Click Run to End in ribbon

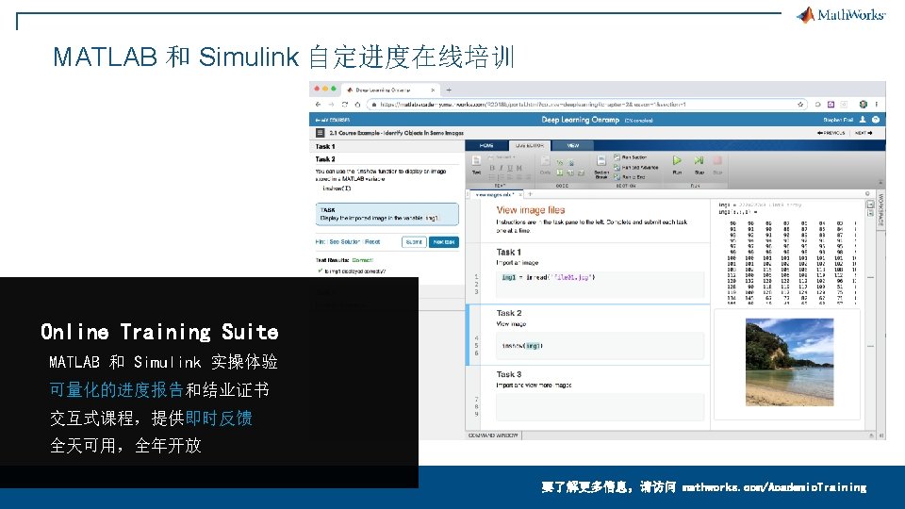[x=629, y=177]
